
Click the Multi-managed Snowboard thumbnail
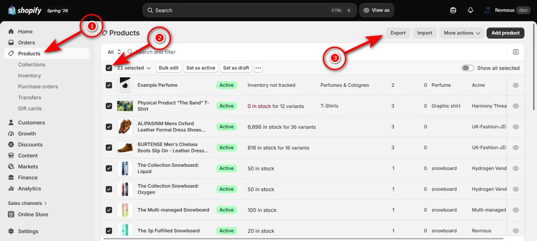pos(125,210)
